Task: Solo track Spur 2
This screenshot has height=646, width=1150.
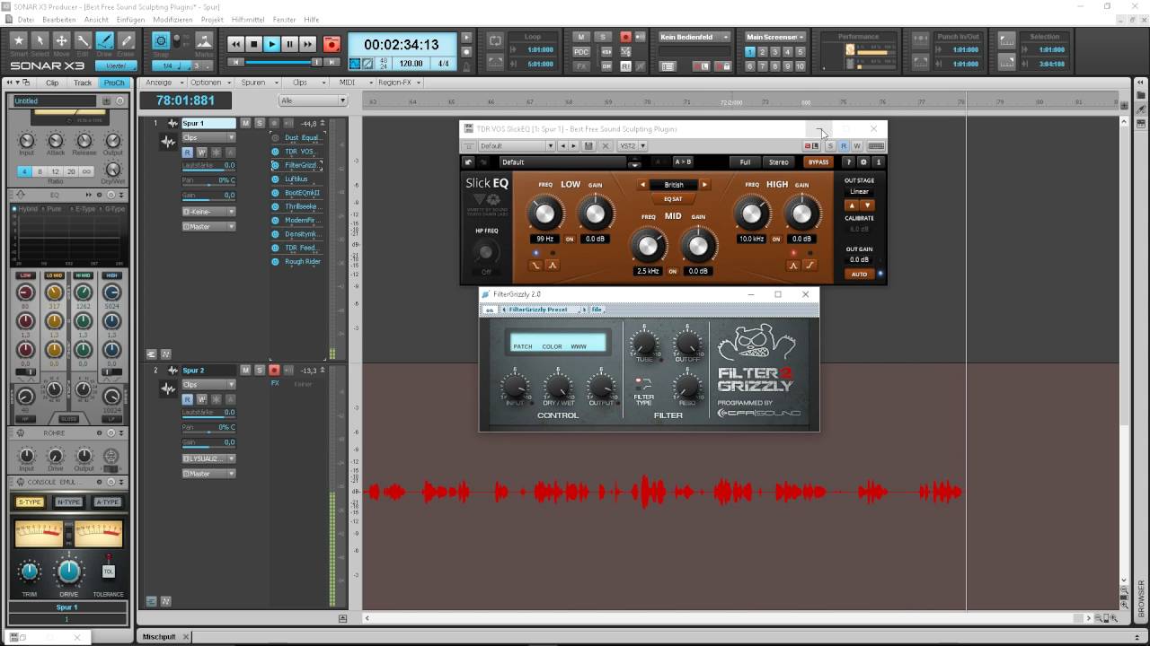Action: 260,370
